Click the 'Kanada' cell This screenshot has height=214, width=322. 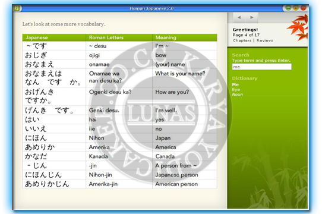coord(119,156)
